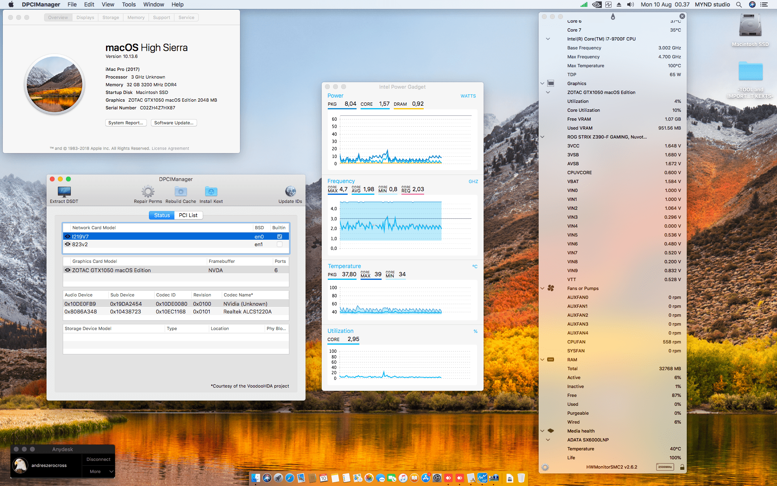Open the Window menu in menu bar

click(153, 4)
